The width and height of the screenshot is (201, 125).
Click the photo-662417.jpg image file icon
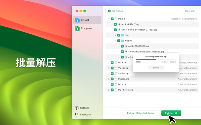pos(119,24)
